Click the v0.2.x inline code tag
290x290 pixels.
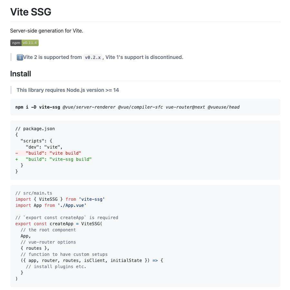tap(93, 58)
